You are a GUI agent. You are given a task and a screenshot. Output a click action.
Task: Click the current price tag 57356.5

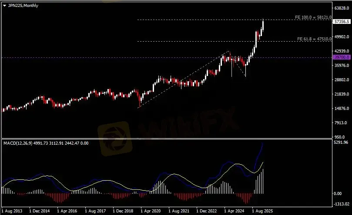tap(342, 22)
